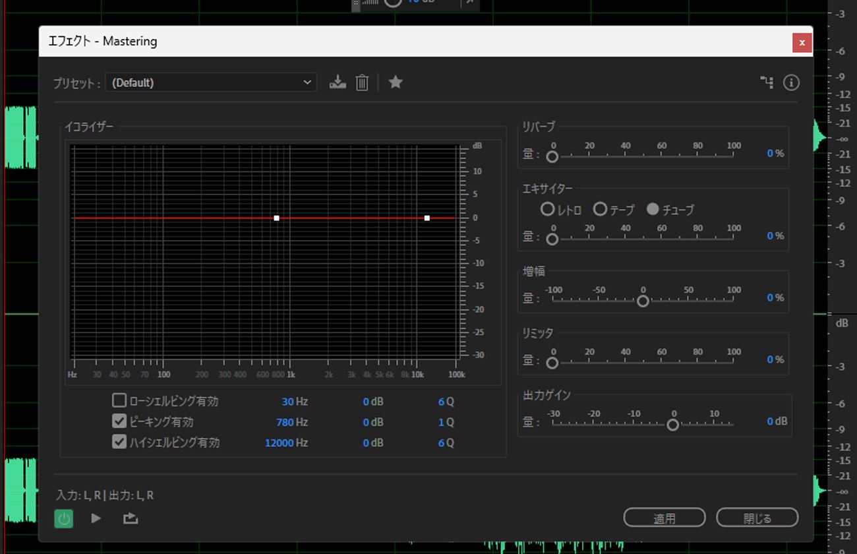857x554 pixels.
Task: Select the レトロ exciter mode
Action: [547, 209]
